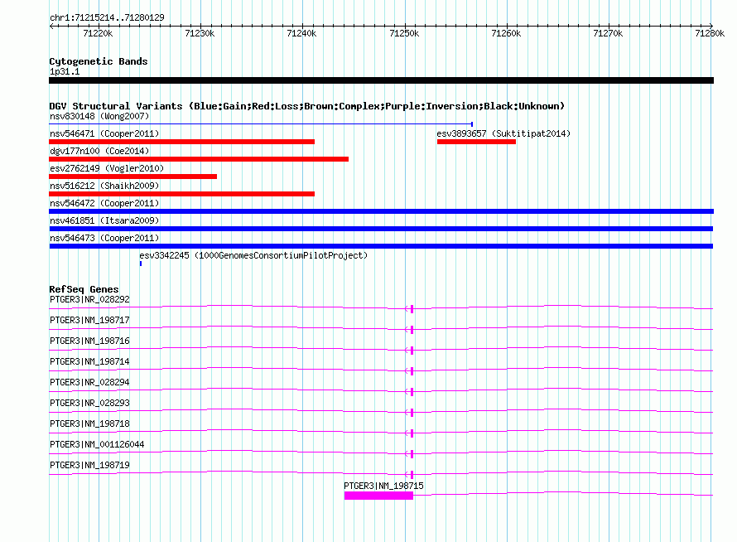Screen dimensions: 737x542
Task: Open the PTGER3|NR_028292 transcript label
Action: tap(89, 299)
